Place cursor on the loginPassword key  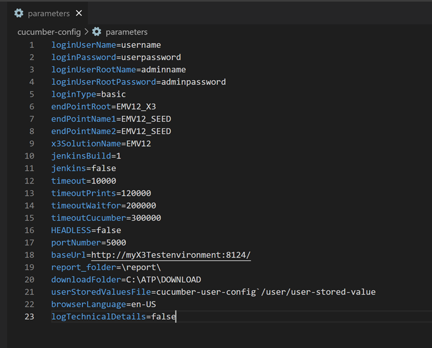84,57
